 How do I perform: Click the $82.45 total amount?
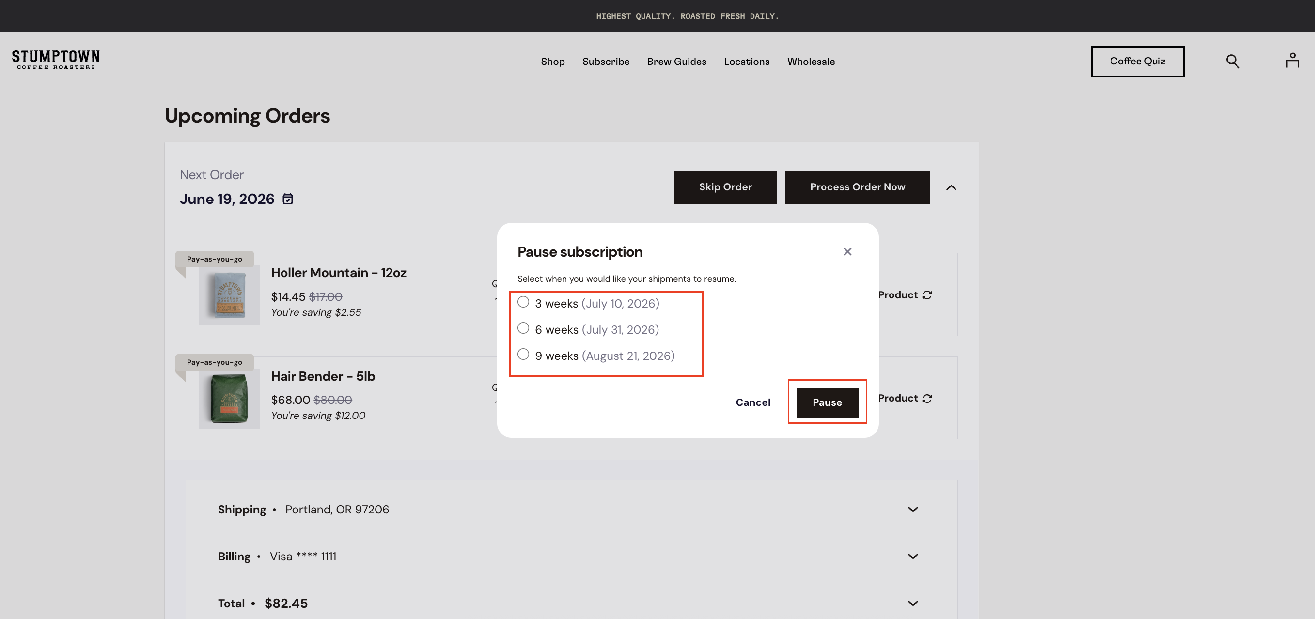[x=286, y=603]
